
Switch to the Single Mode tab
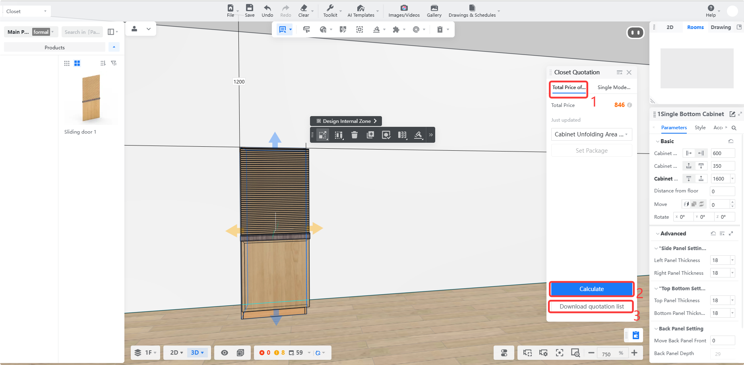614,87
